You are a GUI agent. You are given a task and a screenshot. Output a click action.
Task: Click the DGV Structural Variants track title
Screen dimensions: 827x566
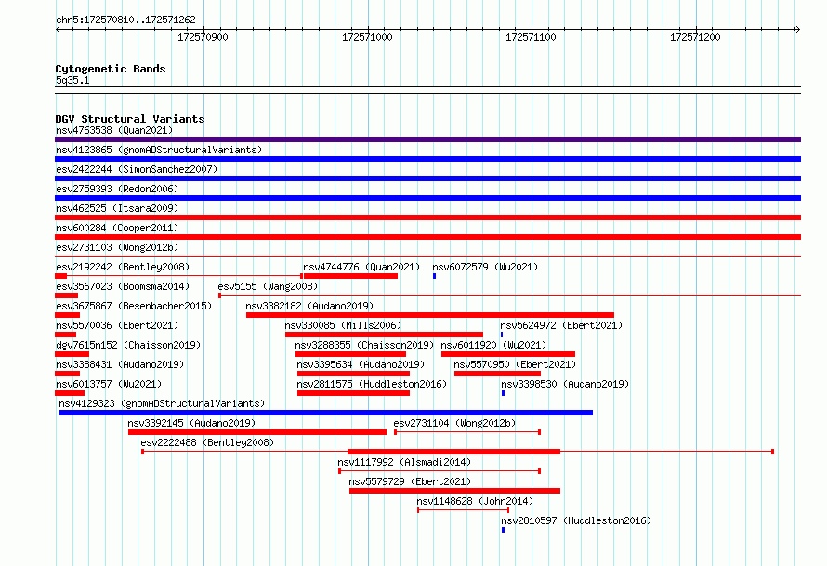tap(130, 119)
